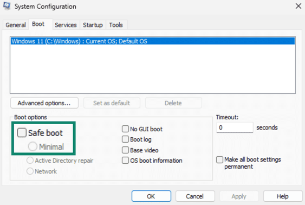305x205 pixels.
Task: Click the Timeout seconds input field
Action: (x=235, y=127)
